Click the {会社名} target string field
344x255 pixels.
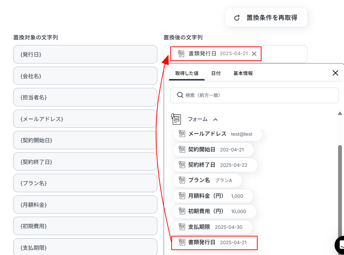[x=85, y=76]
